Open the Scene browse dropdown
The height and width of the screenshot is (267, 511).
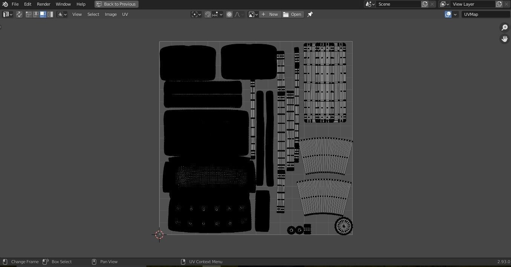[370, 4]
